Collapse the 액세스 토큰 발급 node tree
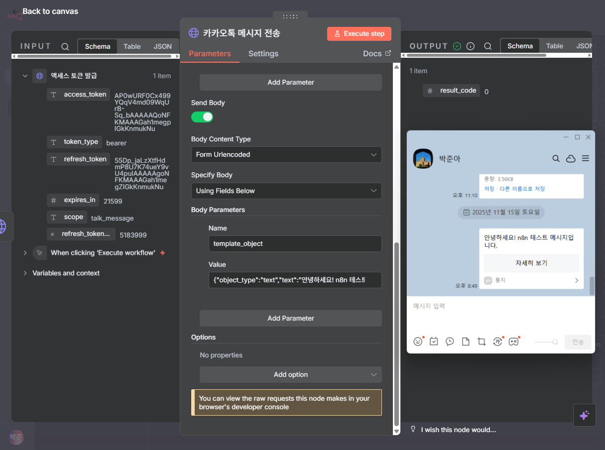Image resolution: width=605 pixels, height=450 pixels. click(25, 76)
